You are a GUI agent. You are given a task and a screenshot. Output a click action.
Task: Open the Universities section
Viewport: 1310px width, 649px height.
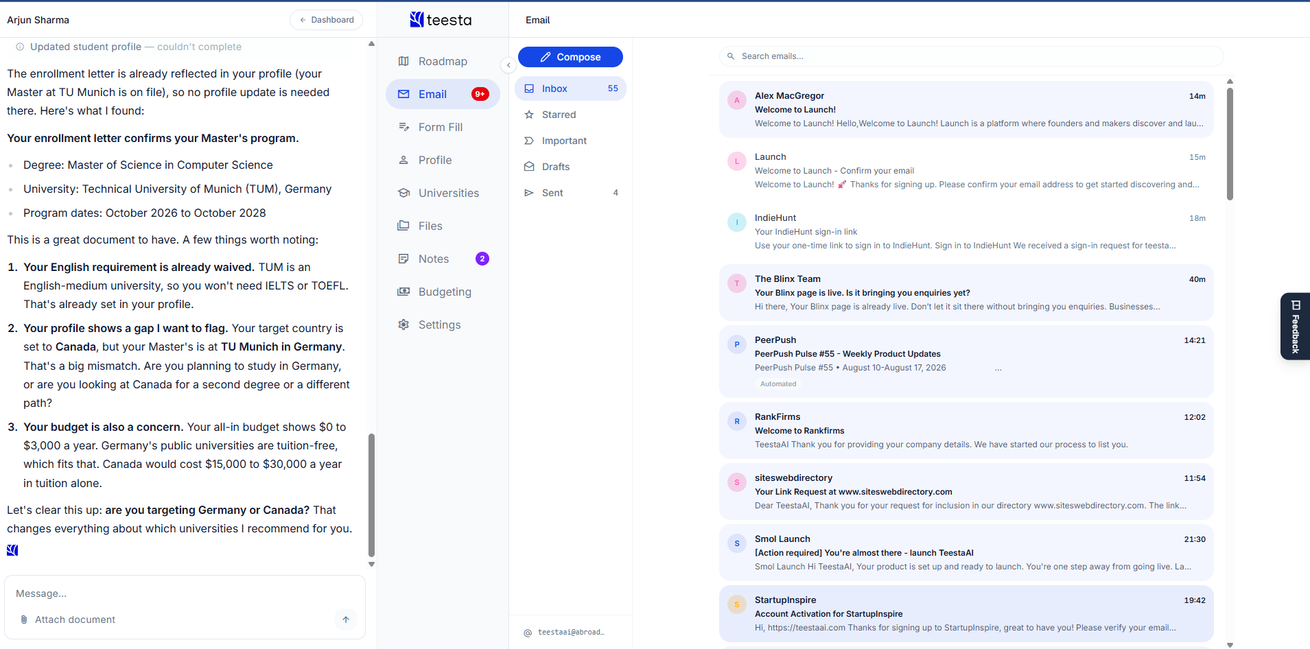click(443, 193)
